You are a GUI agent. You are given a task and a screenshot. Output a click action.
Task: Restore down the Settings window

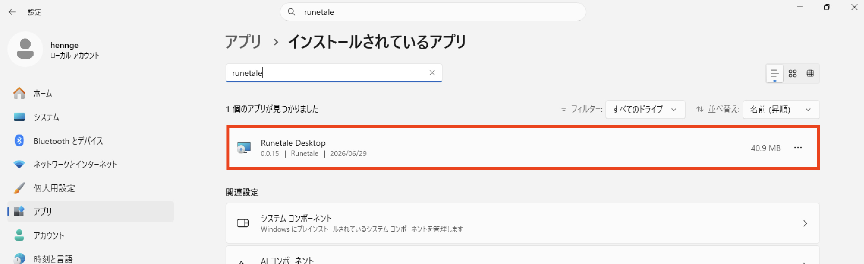(827, 7)
